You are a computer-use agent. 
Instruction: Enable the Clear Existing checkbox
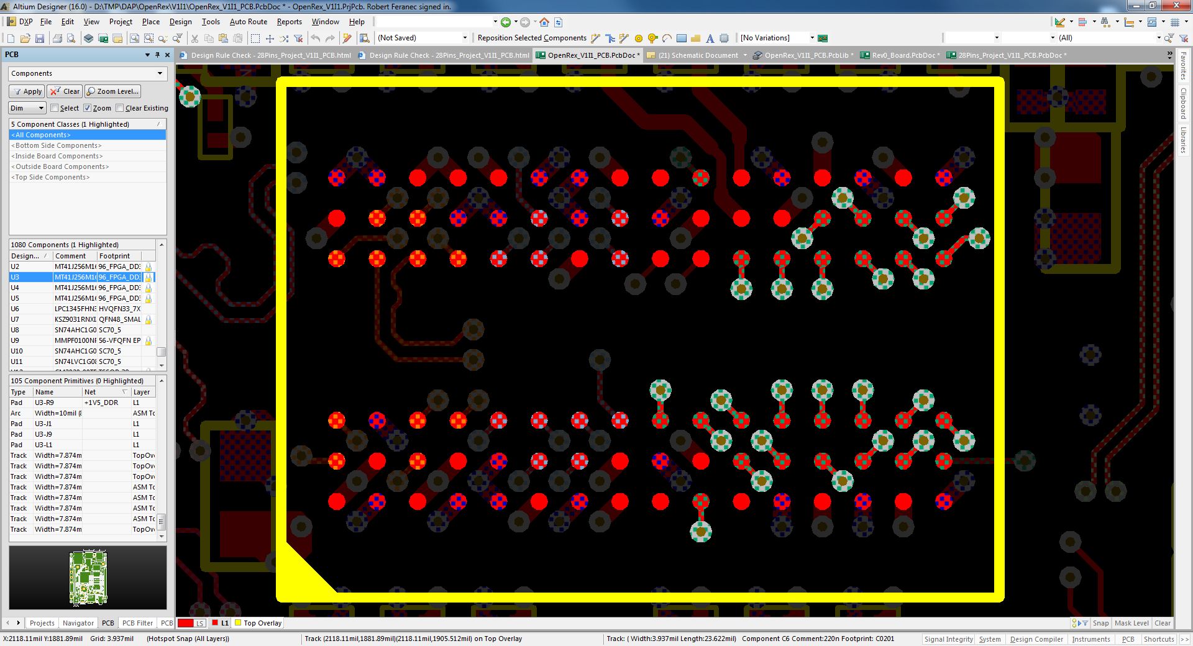(120, 107)
